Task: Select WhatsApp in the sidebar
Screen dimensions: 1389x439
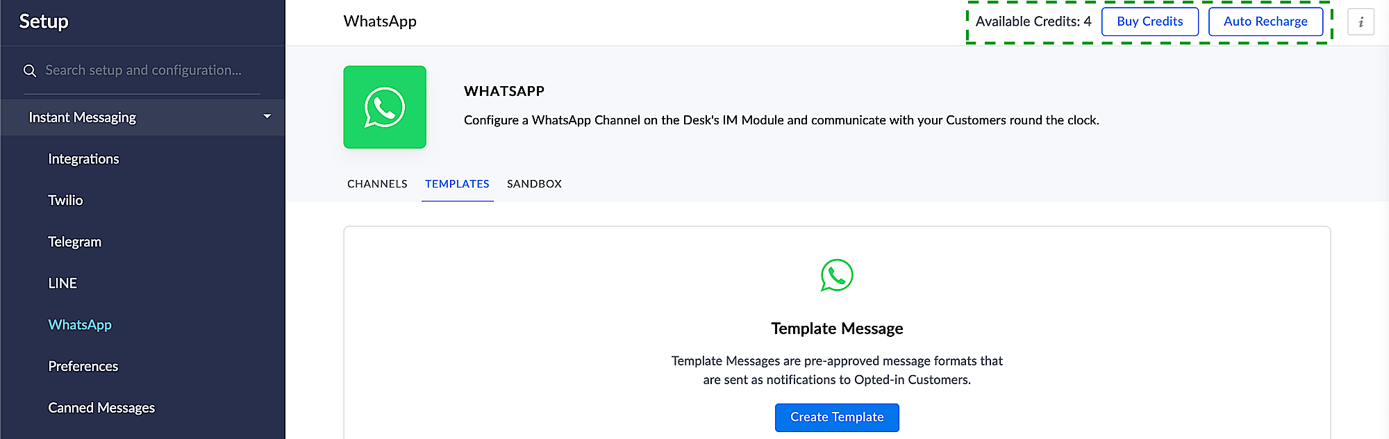Action: tap(80, 325)
